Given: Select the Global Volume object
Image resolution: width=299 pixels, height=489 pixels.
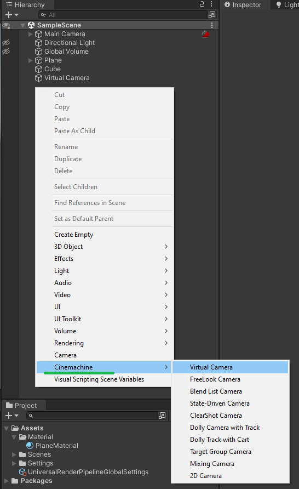Looking at the screenshot, I should pyautogui.click(x=66, y=52).
